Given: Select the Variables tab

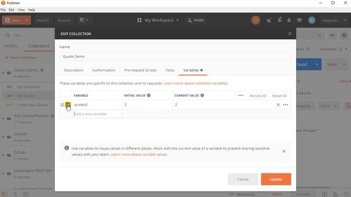Looking at the screenshot, I should point(193,70).
